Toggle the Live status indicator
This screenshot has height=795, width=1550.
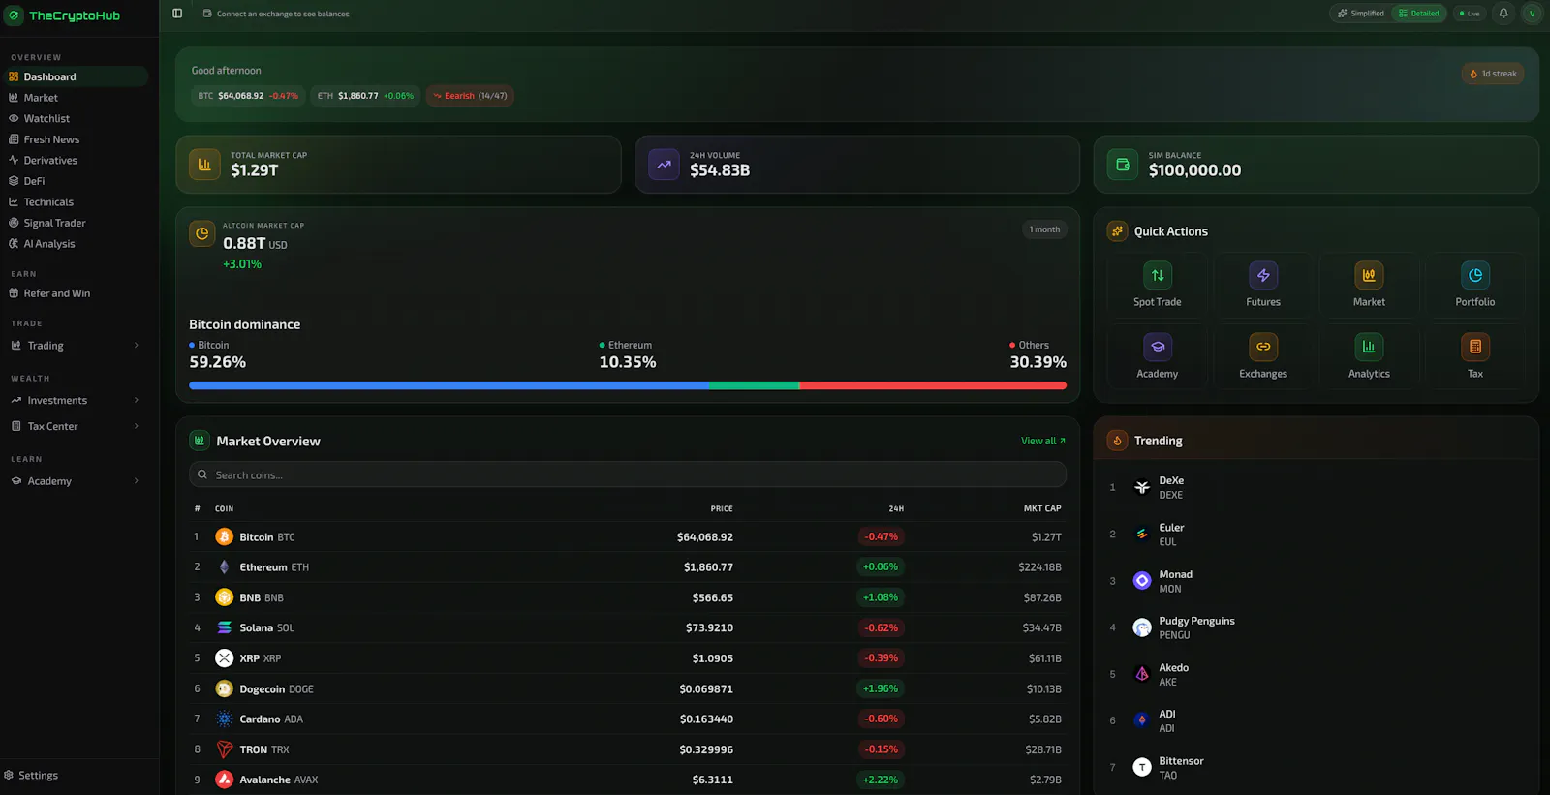[1470, 14]
